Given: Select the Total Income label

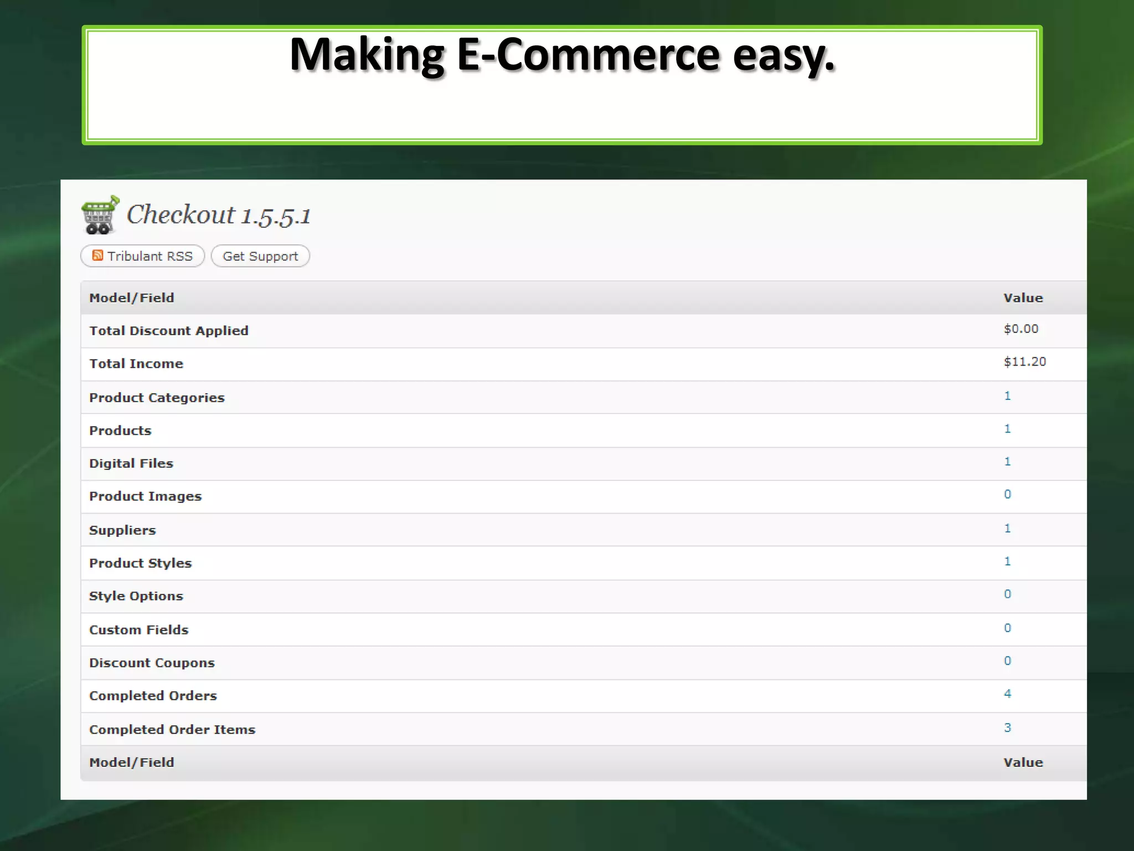Looking at the screenshot, I should point(136,363).
